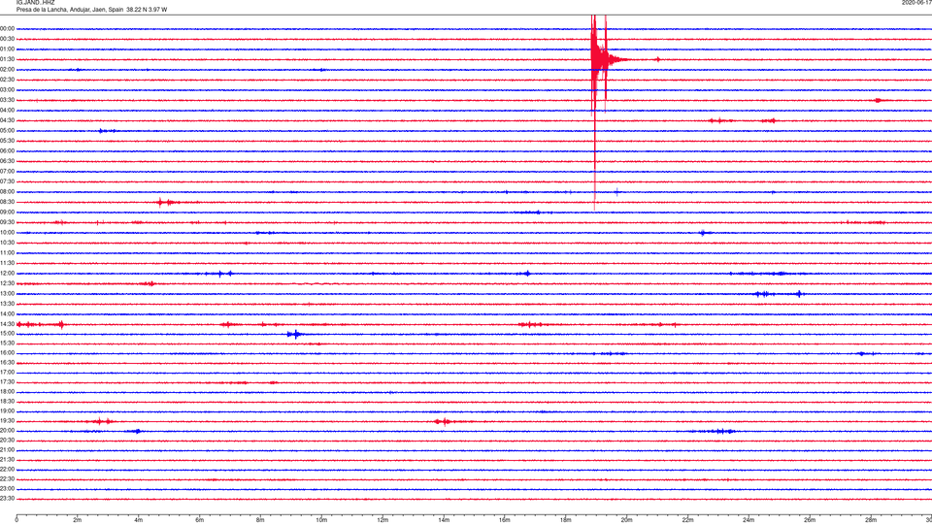The width and height of the screenshot is (932, 524).
Task: Select the 09:00 trace time label
Action: [7, 213]
